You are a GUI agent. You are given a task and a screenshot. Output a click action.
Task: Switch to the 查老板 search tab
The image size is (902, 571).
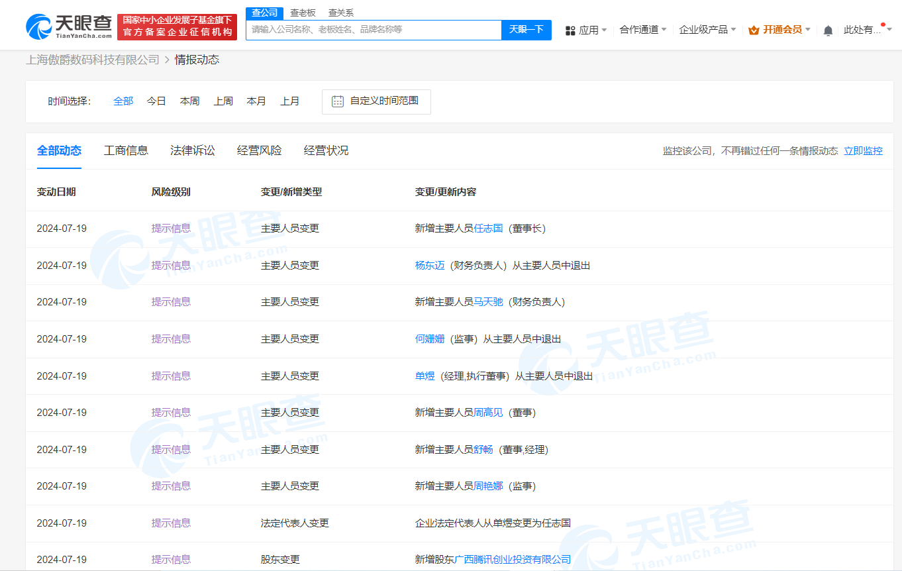(303, 12)
